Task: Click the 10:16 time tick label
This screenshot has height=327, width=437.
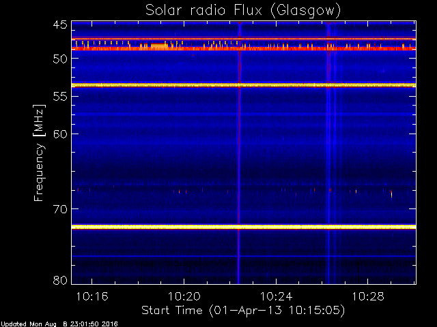Action: 92,296
